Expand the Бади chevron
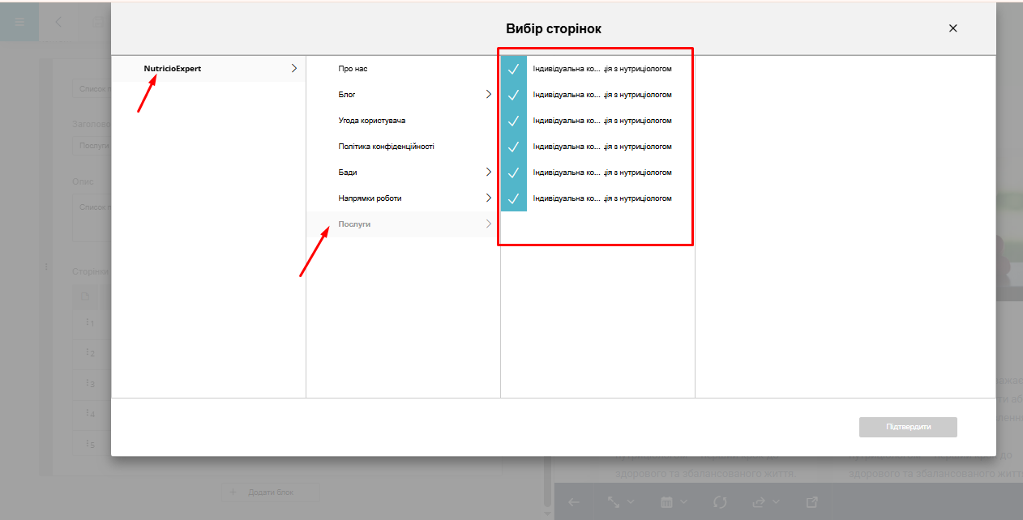1023x520 pixels. 488,173
